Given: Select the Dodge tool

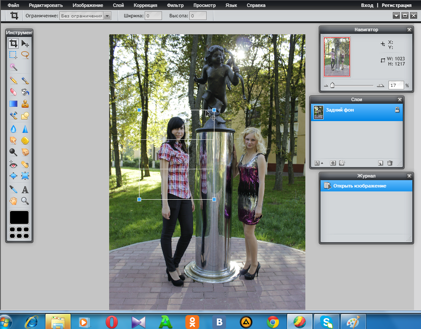Looking at the screenshot, I should (x=13, y=152).
